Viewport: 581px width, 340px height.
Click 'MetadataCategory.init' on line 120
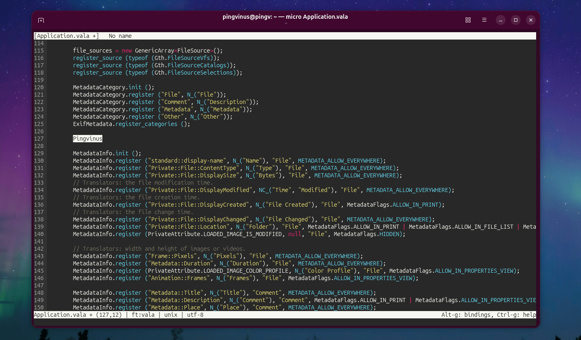click(x=107, y=87)
